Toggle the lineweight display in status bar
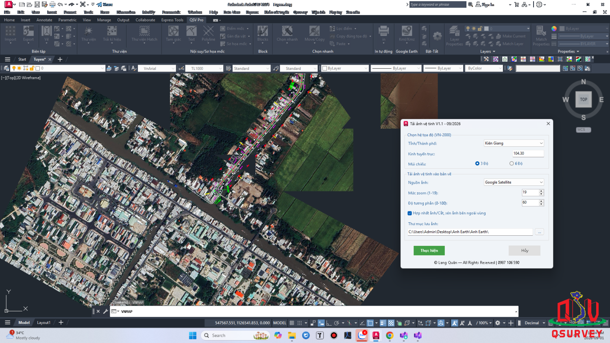 383,323
